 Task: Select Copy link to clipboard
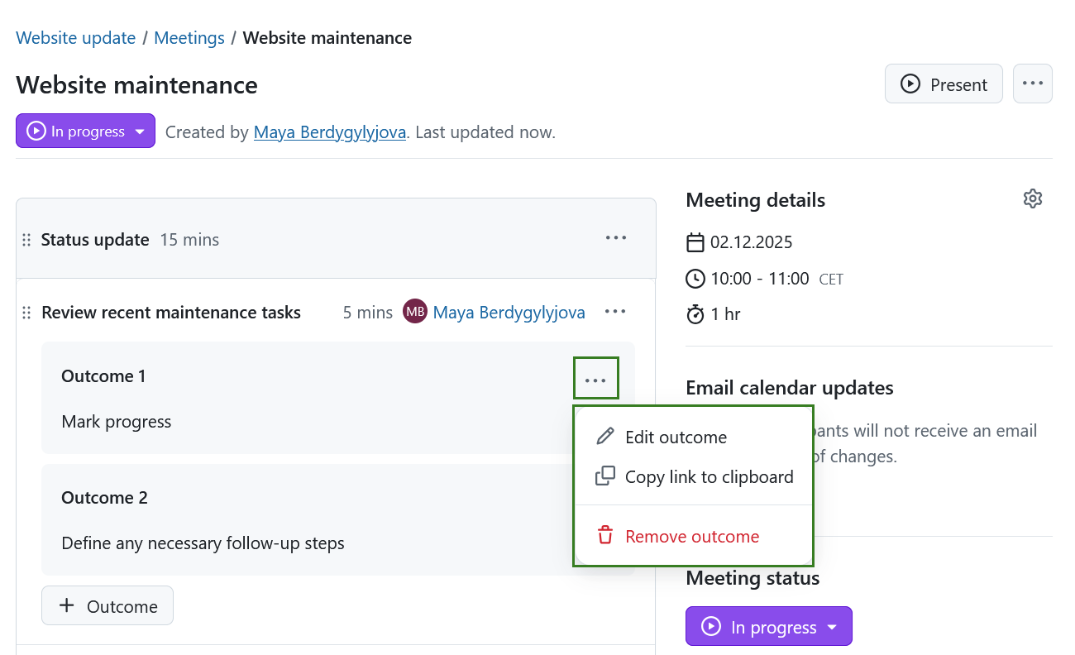click(709, 476)
